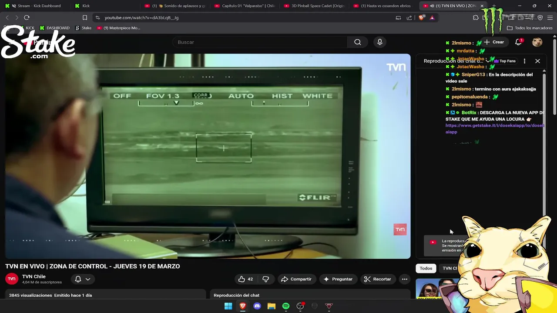Open the Windows Start menu

tap(228, 306)
